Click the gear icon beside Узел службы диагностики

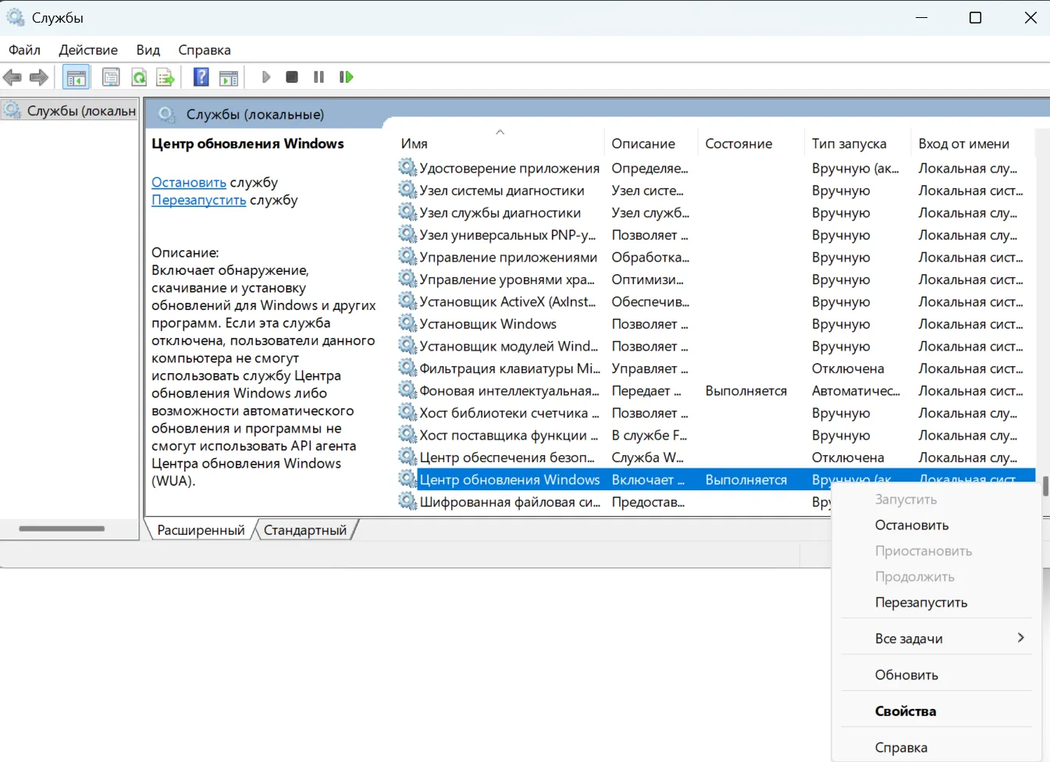407,212
